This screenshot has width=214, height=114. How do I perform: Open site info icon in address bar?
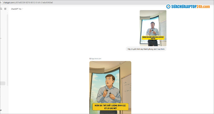(x=1, y=2)
